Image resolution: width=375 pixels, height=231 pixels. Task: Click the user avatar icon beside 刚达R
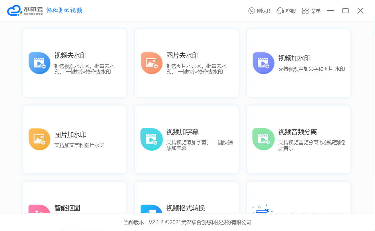[x=251, y=11]
